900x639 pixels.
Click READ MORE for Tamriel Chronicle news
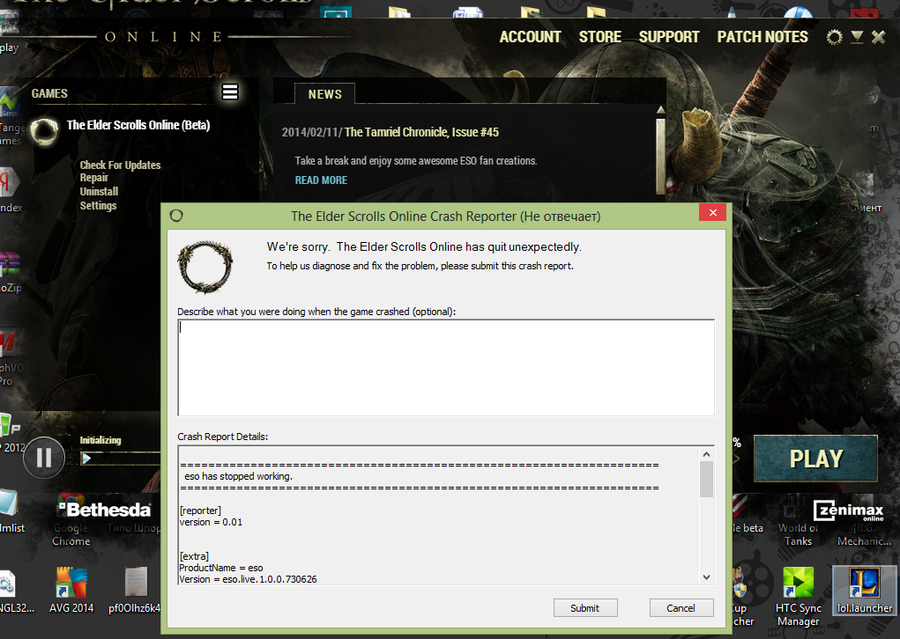(321, 180)
